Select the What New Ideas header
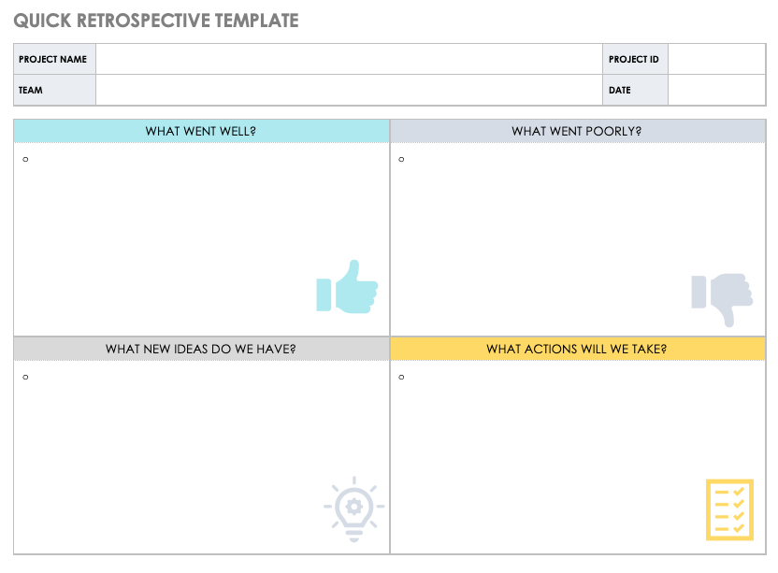 tap(201, 349)
